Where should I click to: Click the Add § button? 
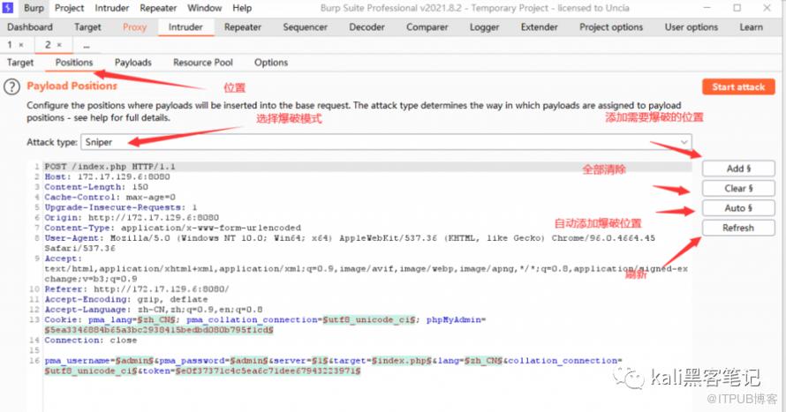[738, 169]
